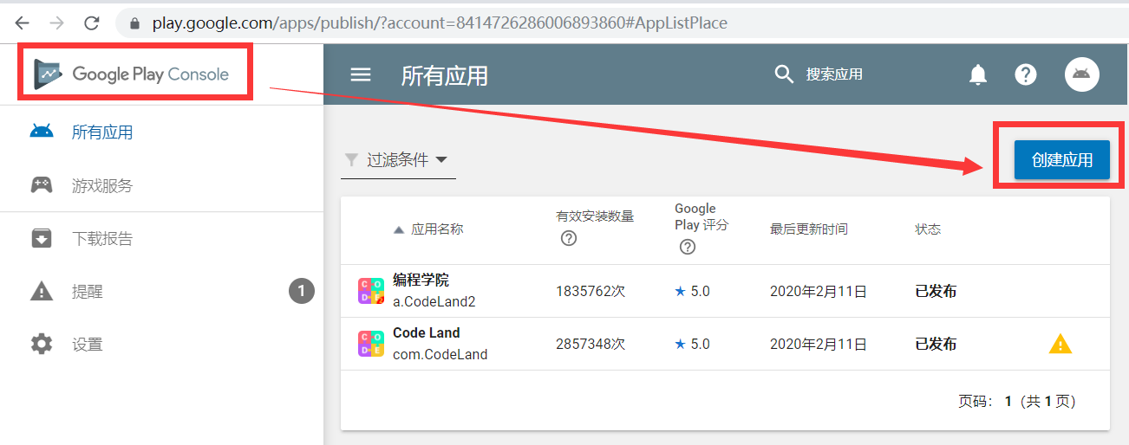
Task: Click the 5.0 rating of Code Land
Action: (x=692, y=344)
